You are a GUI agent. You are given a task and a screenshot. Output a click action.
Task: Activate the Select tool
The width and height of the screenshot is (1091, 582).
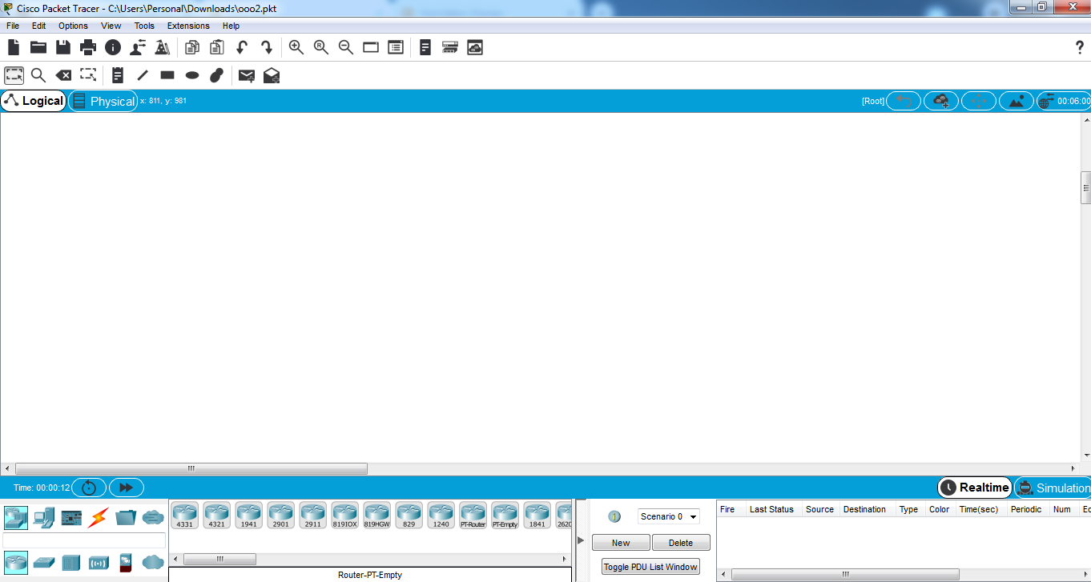point(14,75)
